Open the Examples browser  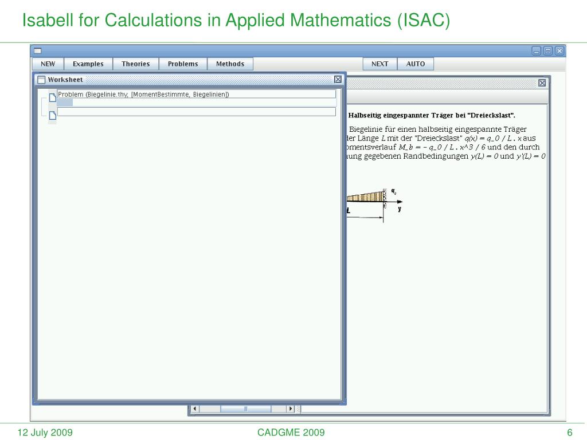tap(88, 64)
